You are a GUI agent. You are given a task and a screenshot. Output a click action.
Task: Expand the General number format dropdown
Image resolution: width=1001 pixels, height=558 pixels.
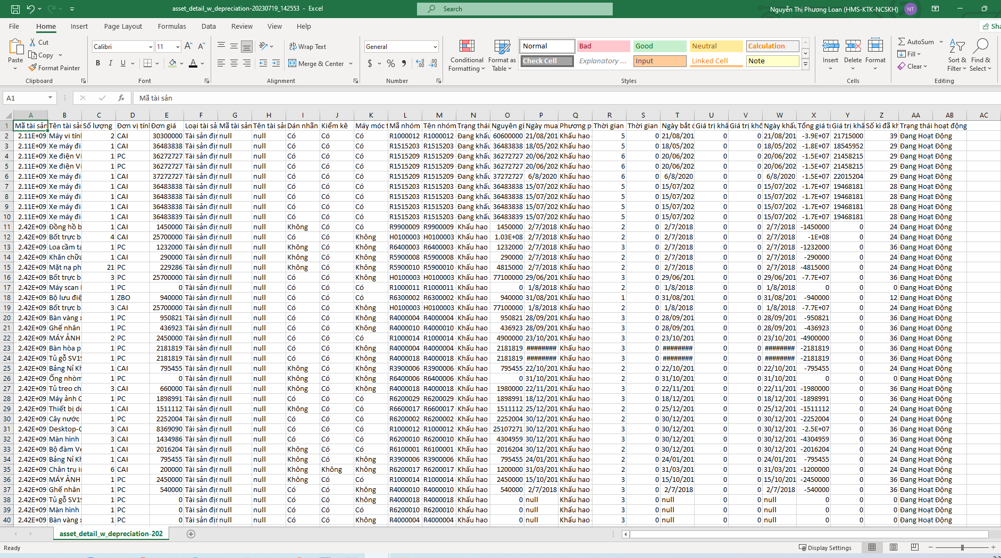point(435,47)
